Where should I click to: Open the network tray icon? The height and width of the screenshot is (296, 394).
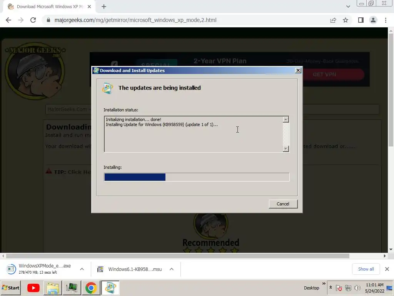[348, 288]
